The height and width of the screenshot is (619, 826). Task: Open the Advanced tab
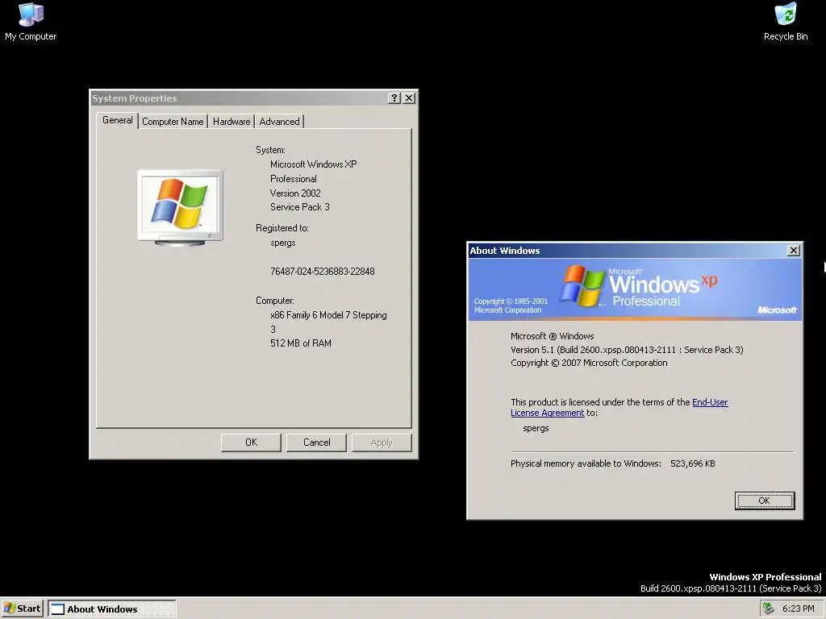280,122
